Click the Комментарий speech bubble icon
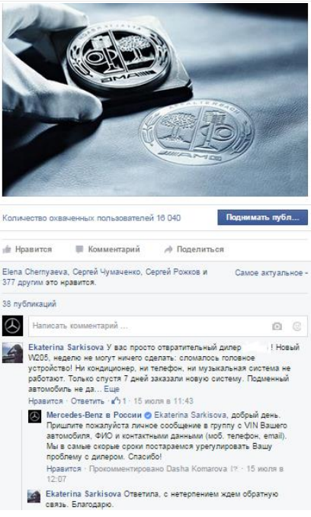The width and height of the screenshot is (311, 517). point(79,249)
